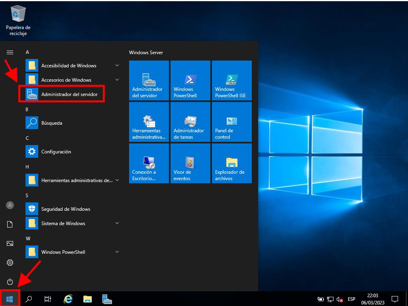The width and height of the screenshot is (408, 306).
Task: Open the Administrador de tareas tile
Action: [x=190, y=122]
